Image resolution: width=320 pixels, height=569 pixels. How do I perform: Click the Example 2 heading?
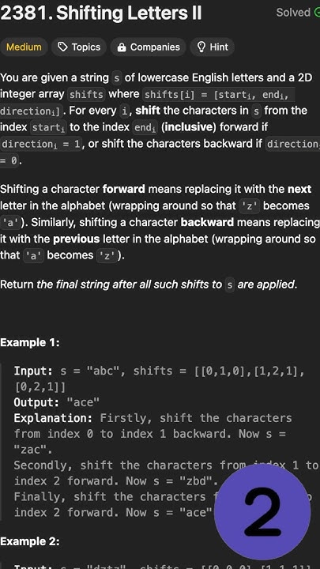(x=30, y=541)
